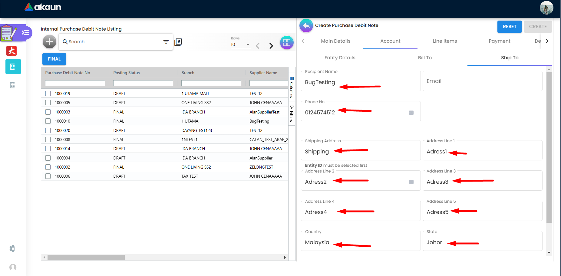Switch to the Line Items tab

tap(444, 41)
